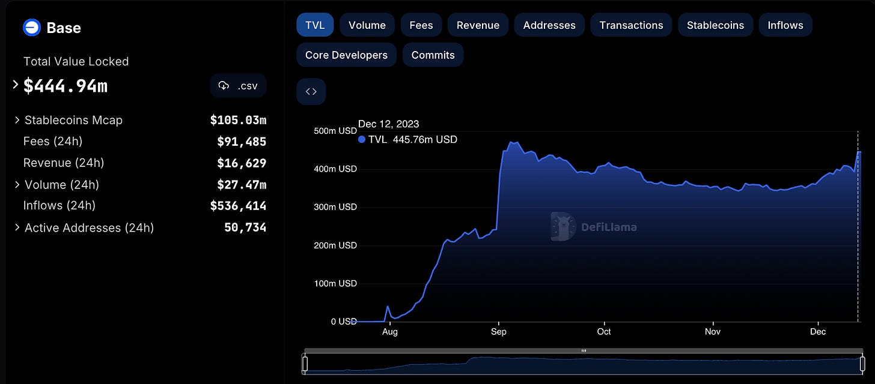The image size is (875, 384).
Task: Expand the Stablecoins Mcap row
Action: [17, 120]
